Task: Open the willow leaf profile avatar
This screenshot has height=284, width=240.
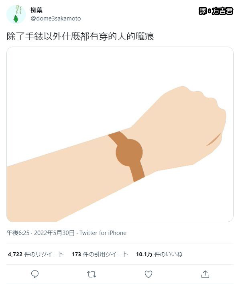Action: pos(16,14)
